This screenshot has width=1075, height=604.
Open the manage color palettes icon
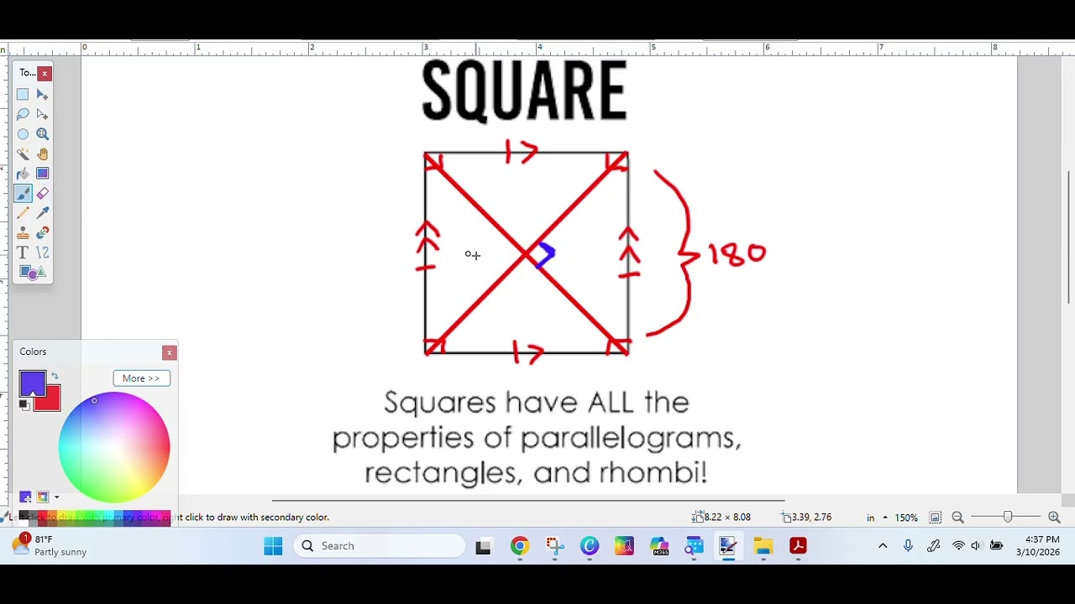(43, 497)
